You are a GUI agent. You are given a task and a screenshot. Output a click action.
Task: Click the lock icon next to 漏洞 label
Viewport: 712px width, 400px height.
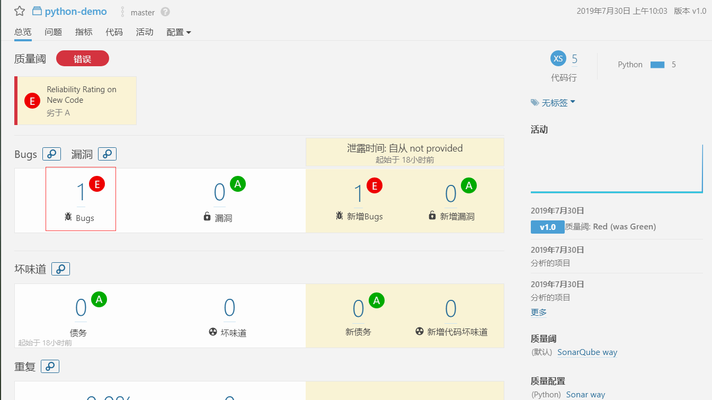tap(207, 216)
